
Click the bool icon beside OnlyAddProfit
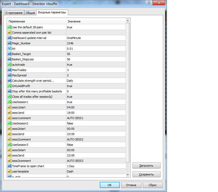[x=10, y=86]
